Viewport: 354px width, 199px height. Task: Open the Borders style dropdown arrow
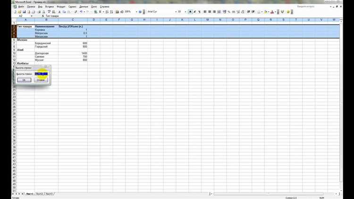pos(262,12)
